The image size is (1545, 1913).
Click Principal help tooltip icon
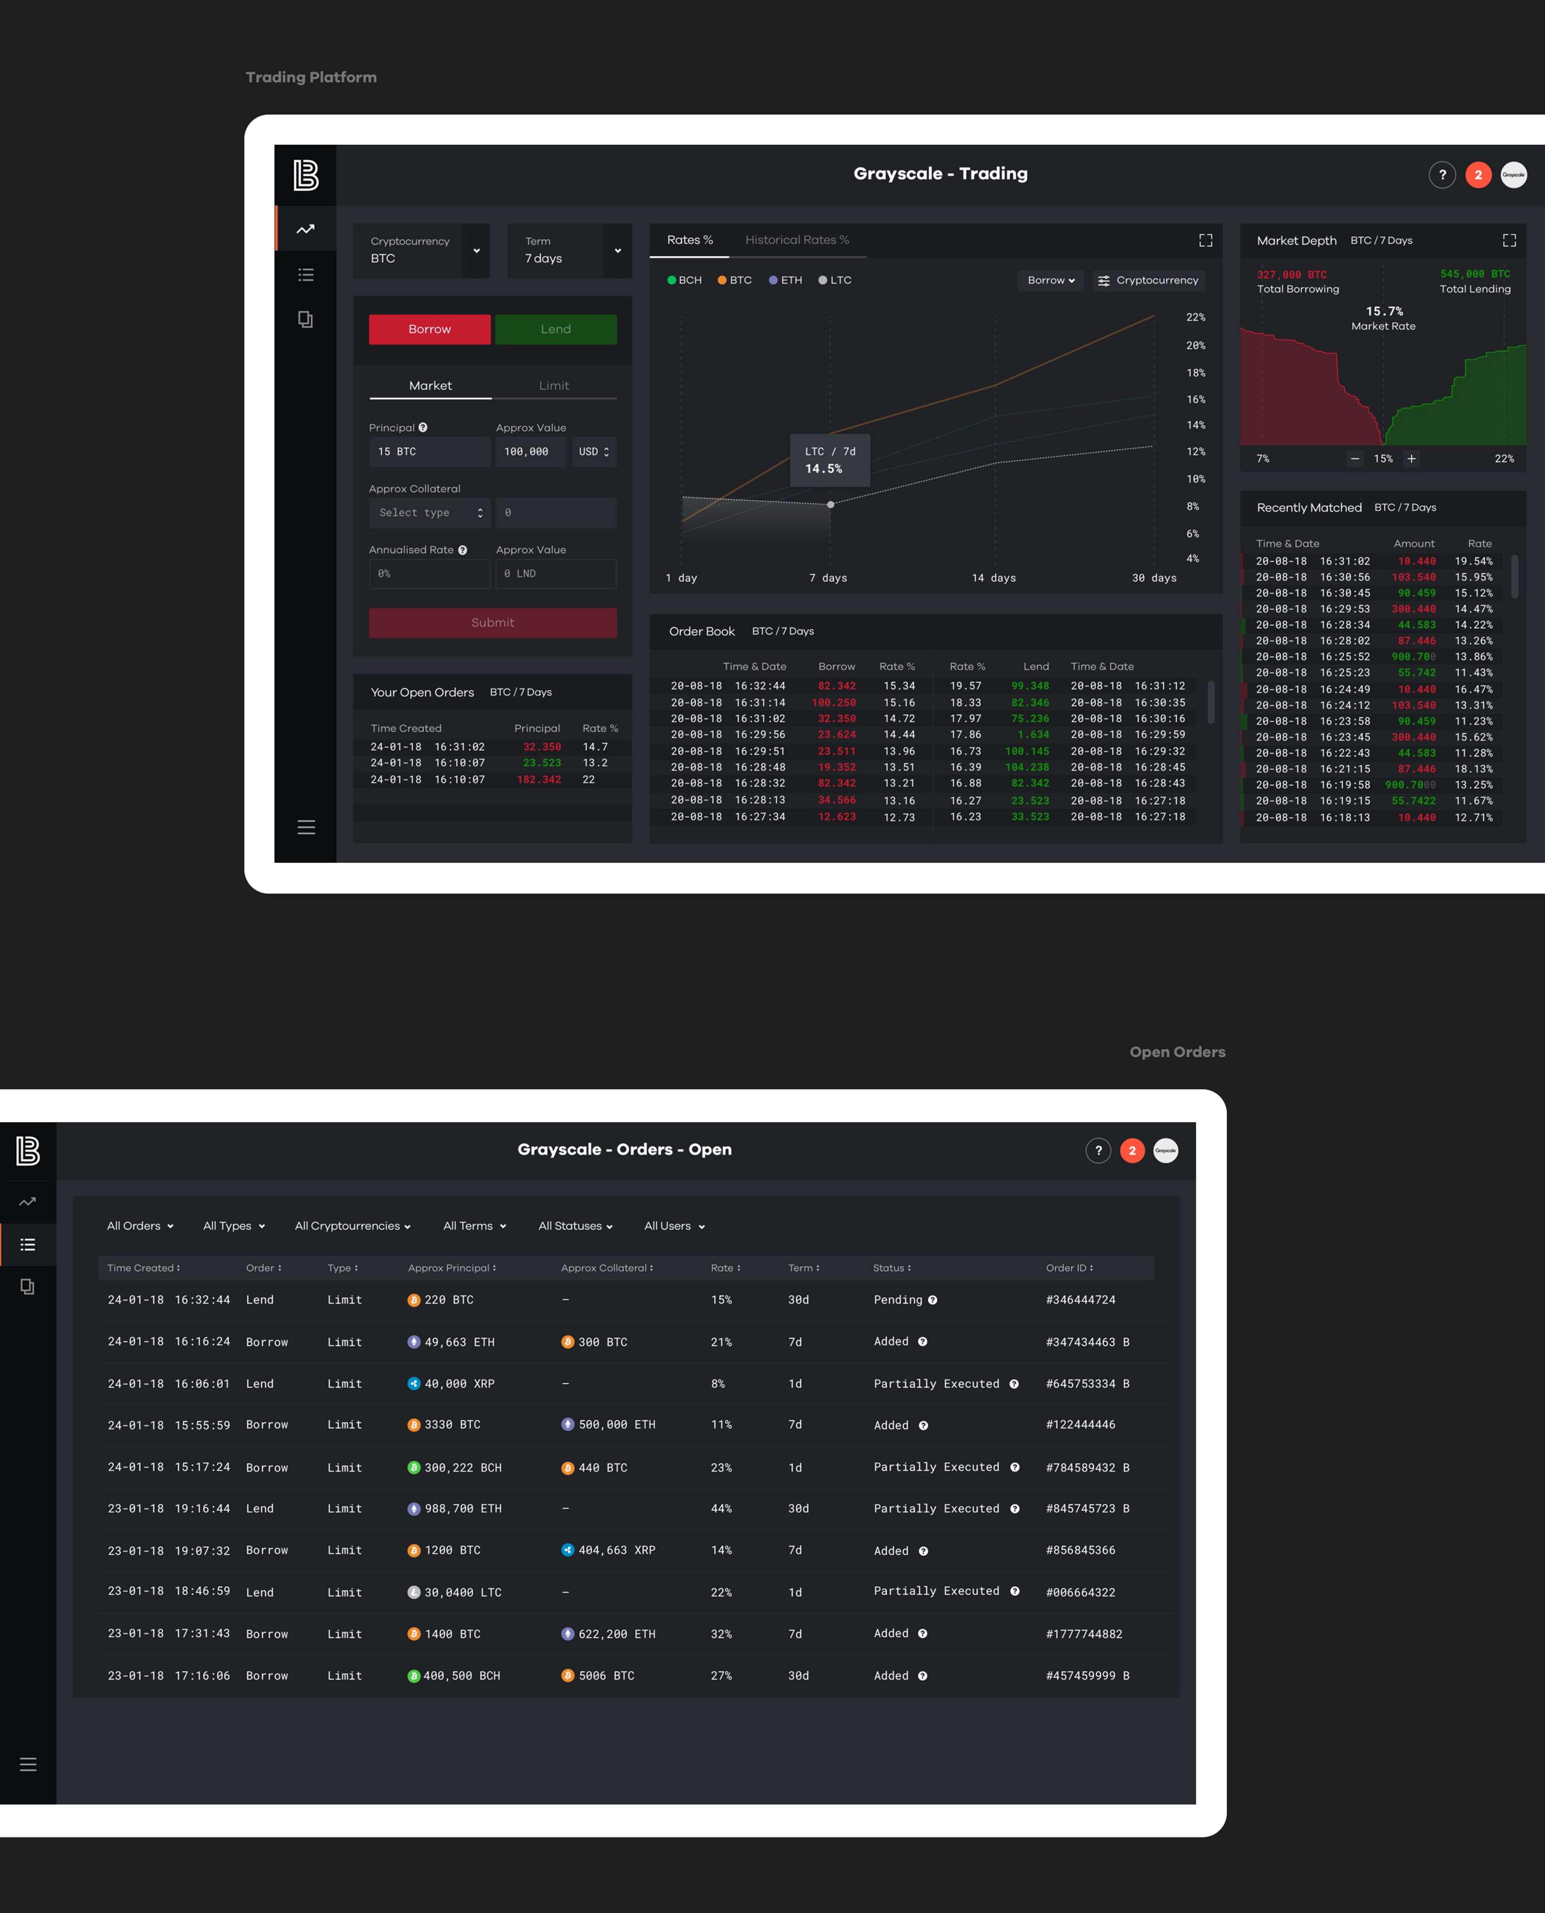423,427
